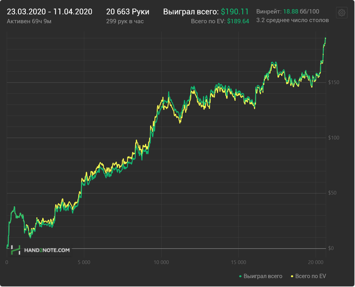Open the chart settings gear icon

[341, 13]
